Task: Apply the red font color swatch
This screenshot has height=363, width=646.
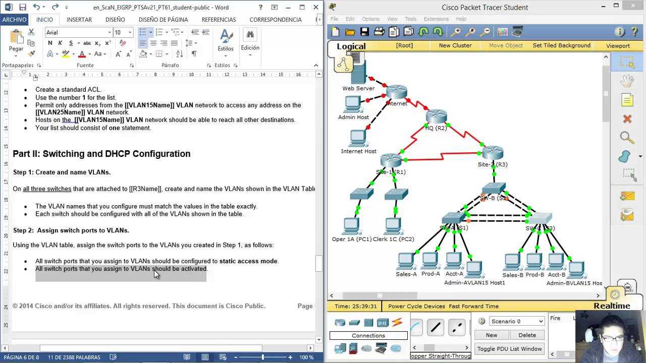Action: (x=82, y=54)
